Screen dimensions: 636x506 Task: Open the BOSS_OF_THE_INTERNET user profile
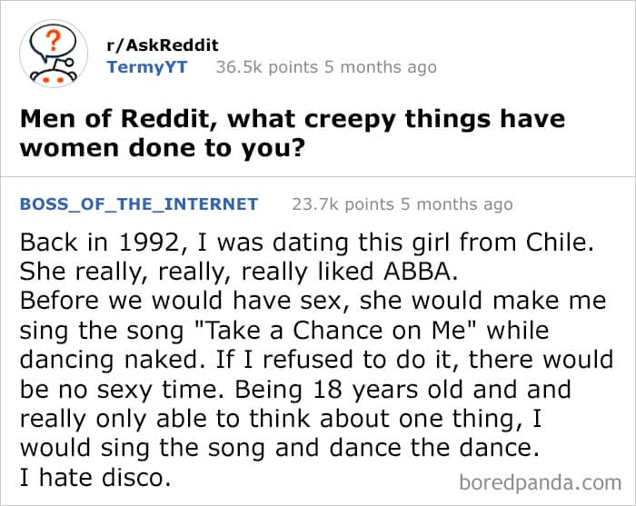[138, 203]
